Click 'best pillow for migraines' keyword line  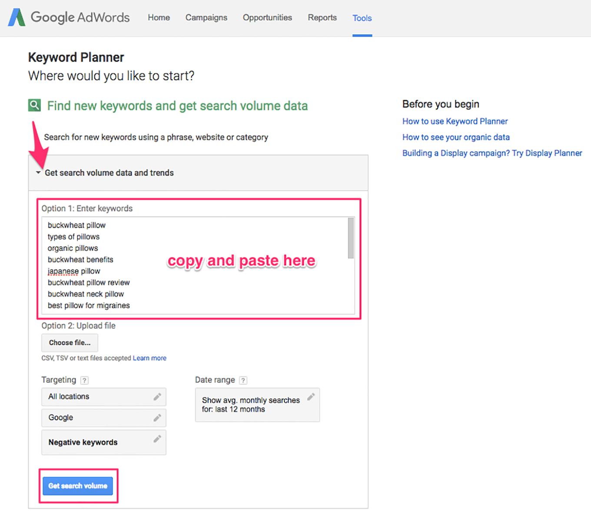pos(89,306)
